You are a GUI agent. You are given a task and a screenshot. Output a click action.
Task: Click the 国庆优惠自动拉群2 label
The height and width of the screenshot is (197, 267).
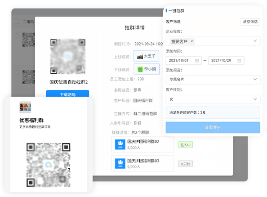(x=68, y=82)
